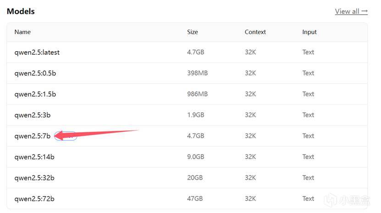Choose the qwen2.5:7b model

[32, 136]
